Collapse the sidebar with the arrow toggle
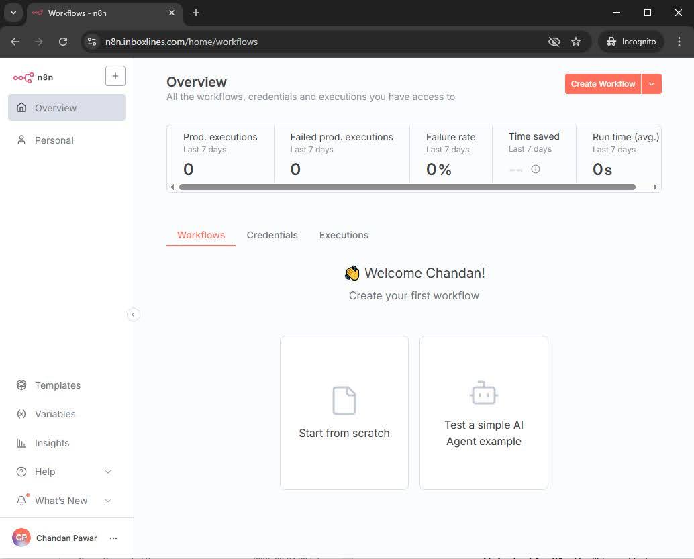The image size is (694, 559). [x=134, y=315]
